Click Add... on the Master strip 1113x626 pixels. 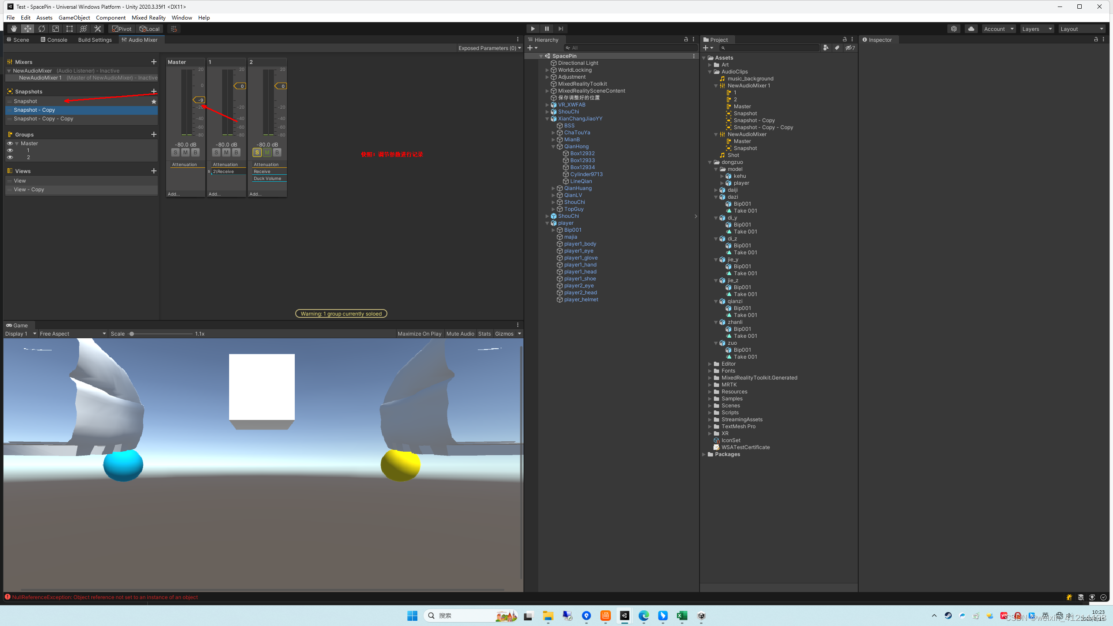point(173,194)
